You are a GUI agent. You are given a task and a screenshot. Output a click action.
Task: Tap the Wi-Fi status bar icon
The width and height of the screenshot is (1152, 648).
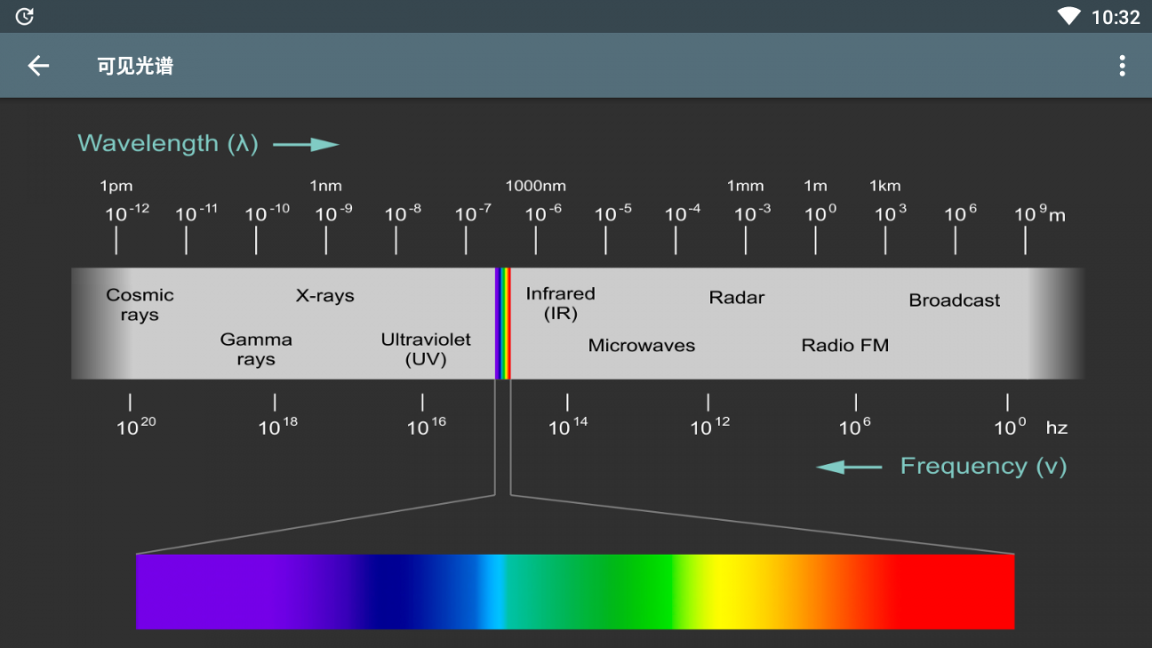point(1068,16)
